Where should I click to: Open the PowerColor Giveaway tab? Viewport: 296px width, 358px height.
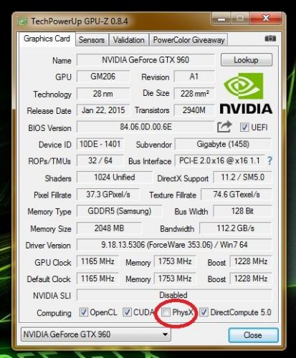click(188, 40)
